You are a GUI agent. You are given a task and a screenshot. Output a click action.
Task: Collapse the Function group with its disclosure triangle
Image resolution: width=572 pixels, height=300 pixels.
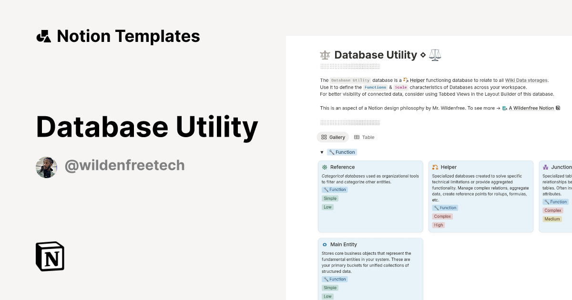(322, 152)
